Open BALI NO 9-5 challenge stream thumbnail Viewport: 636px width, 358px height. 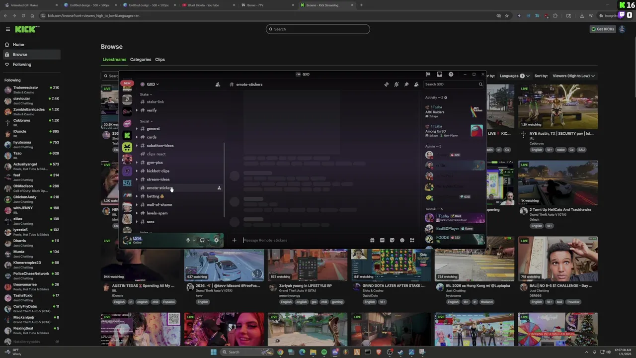tap(558, 259)
